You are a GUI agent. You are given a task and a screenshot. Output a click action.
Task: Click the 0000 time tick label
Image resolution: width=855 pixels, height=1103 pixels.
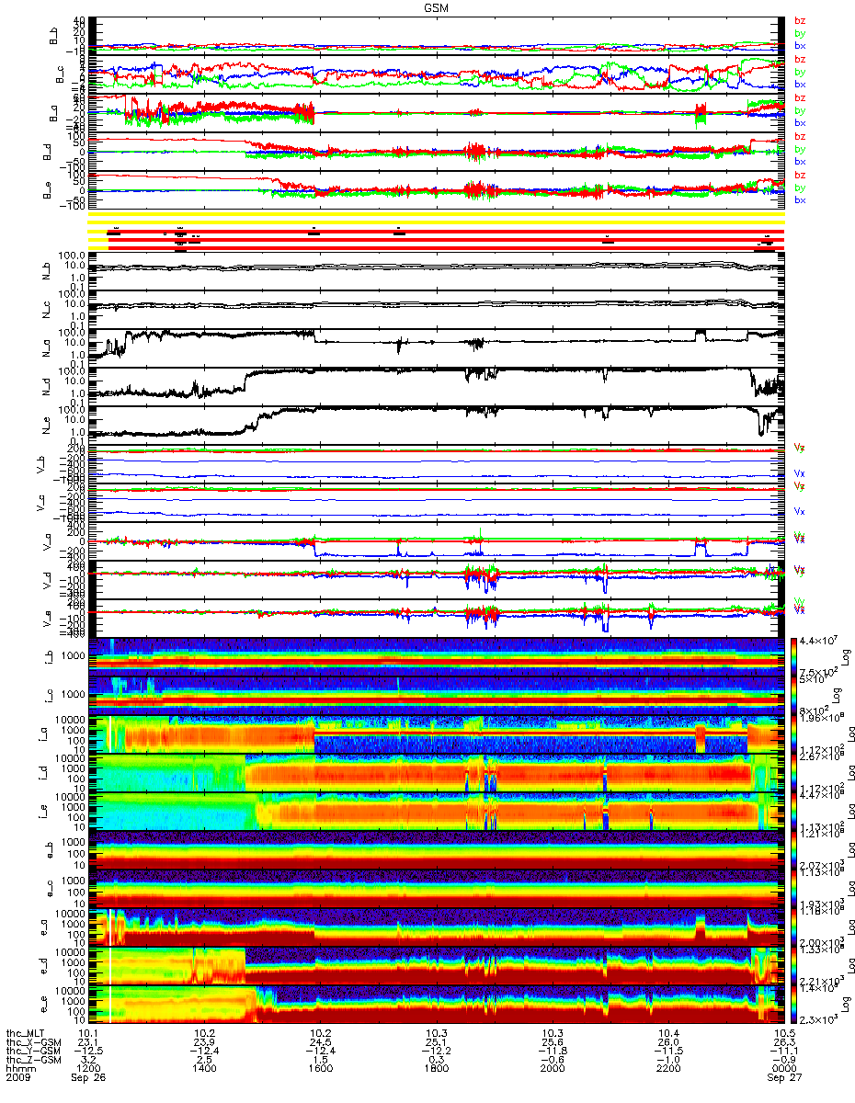coord(783,1070)
